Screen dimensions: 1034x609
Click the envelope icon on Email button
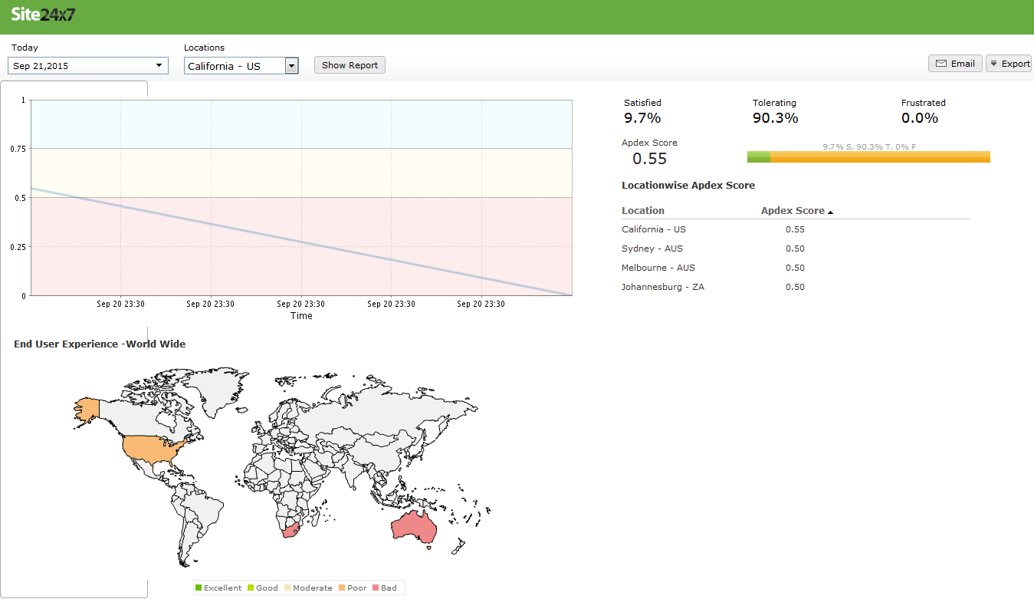click(x=940, y=64)
